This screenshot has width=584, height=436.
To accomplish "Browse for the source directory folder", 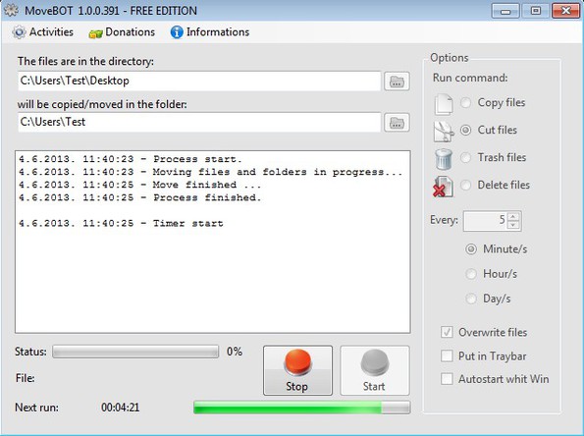I will pos(397,82).
